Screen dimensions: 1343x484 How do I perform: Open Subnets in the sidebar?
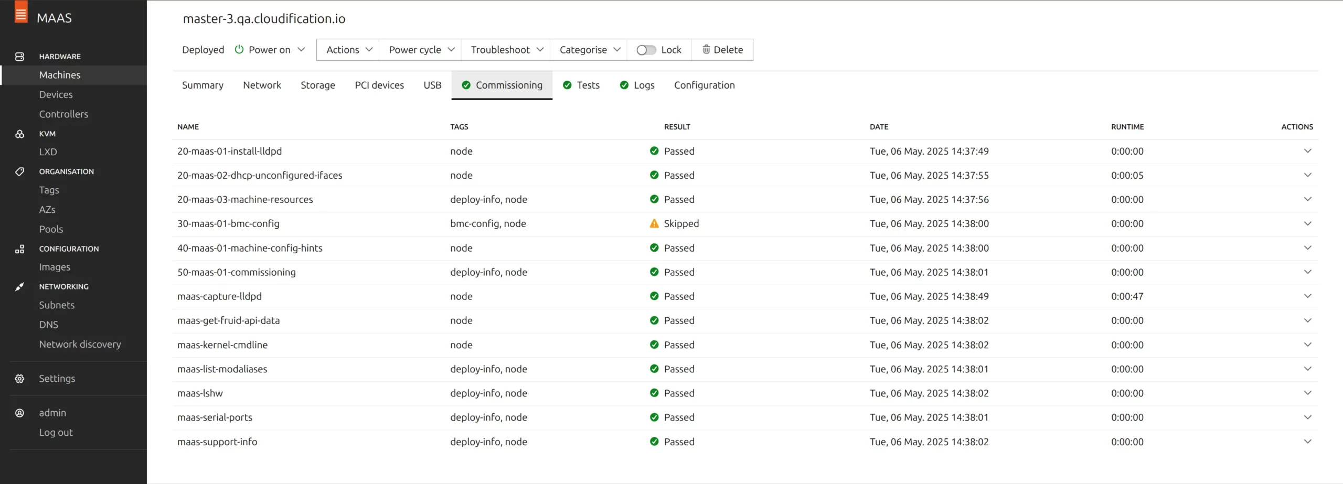click(x=57, y=305)
